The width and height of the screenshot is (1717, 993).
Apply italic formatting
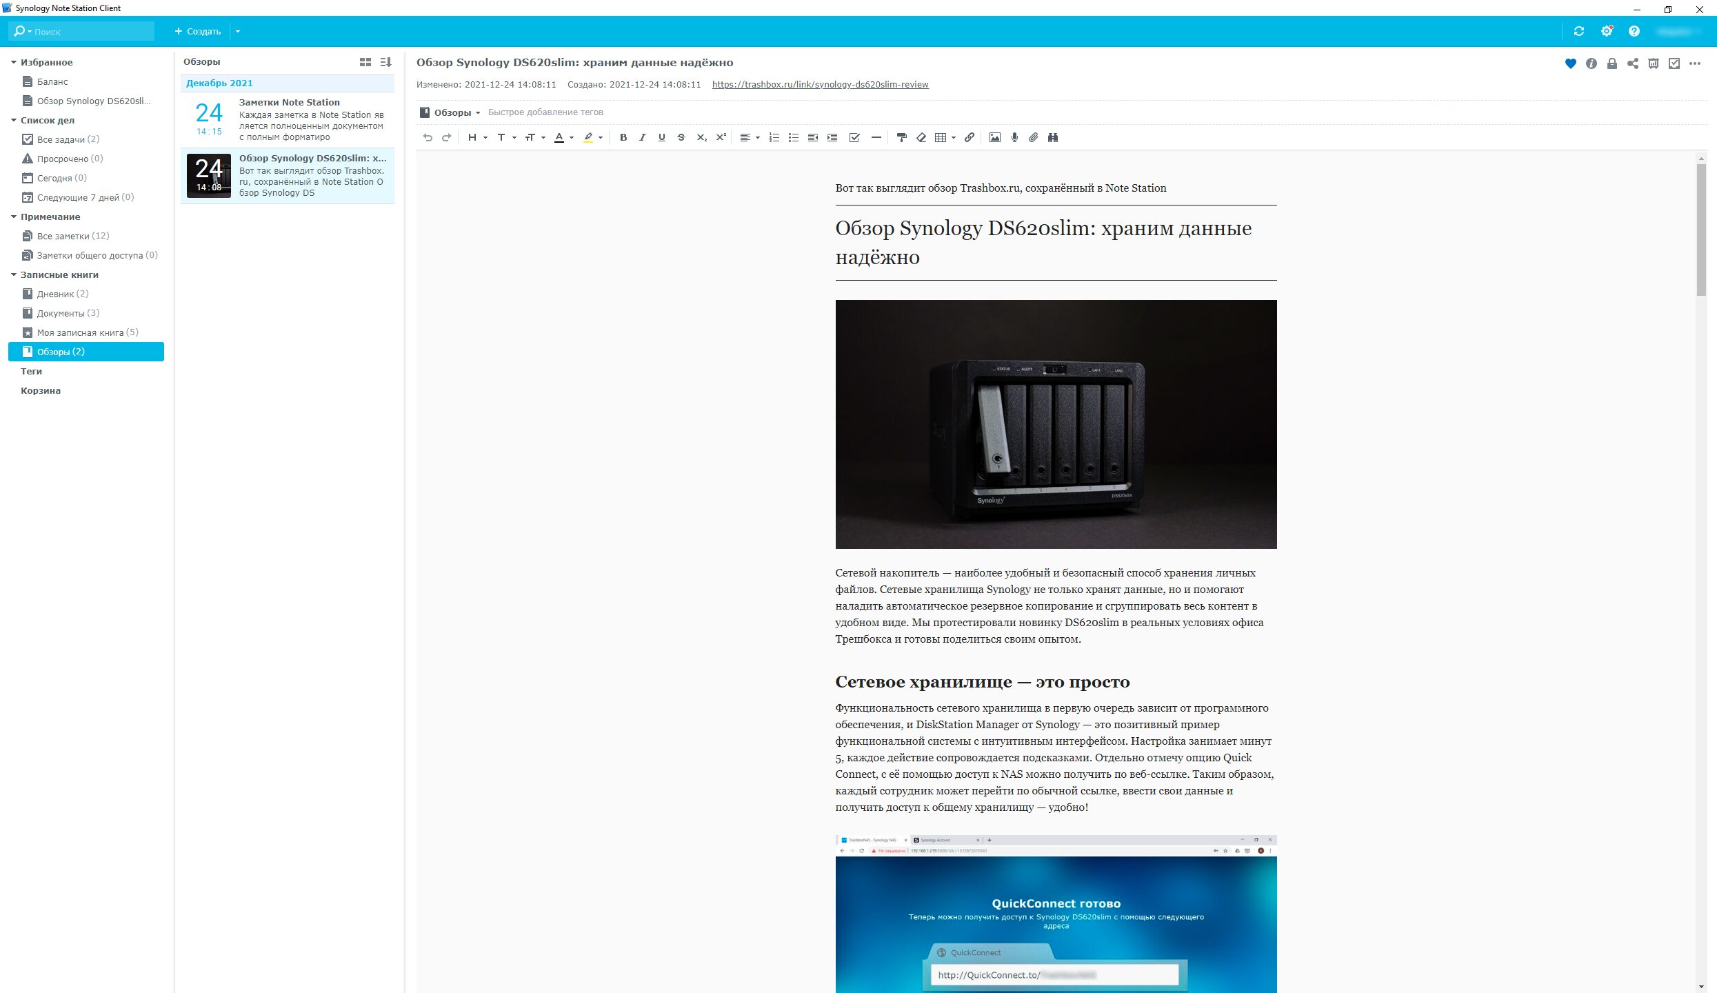[x=643, y=137]
